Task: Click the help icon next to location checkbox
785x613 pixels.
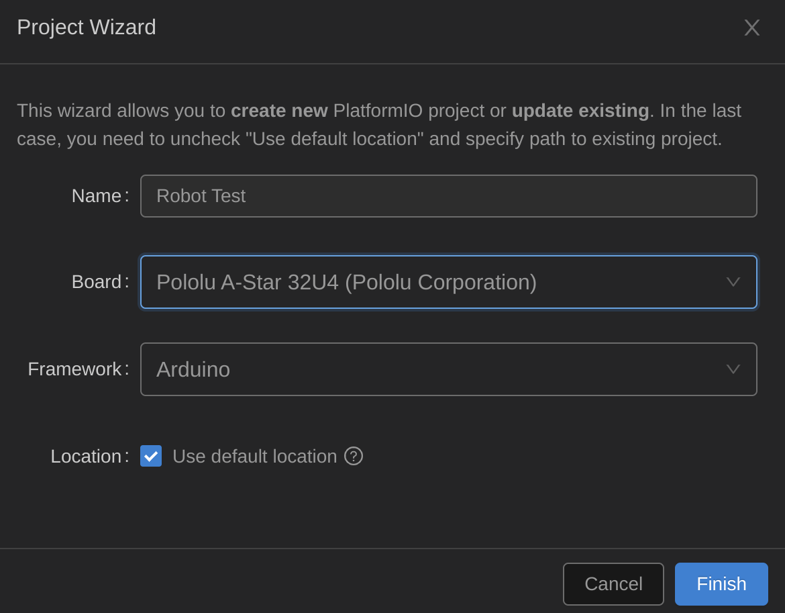Action: click(353, 456)
